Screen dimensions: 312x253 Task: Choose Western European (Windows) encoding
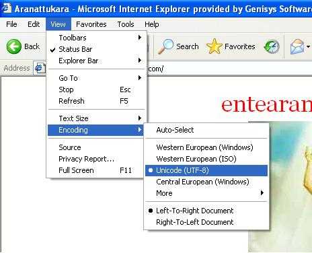point(206,147)
